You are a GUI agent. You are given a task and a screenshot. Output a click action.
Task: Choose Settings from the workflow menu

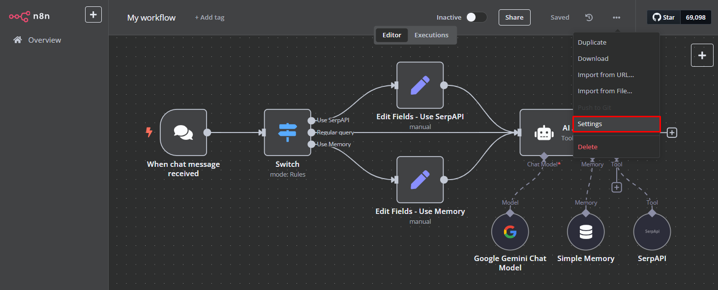click(616, 124)
